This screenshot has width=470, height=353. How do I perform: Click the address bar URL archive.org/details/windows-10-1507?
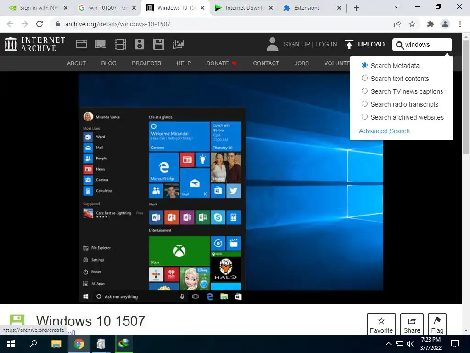[x=118, y=24]
